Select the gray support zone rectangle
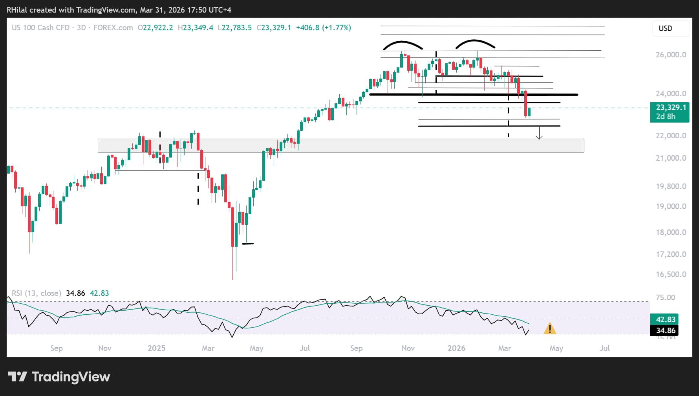 click(340, 145)
